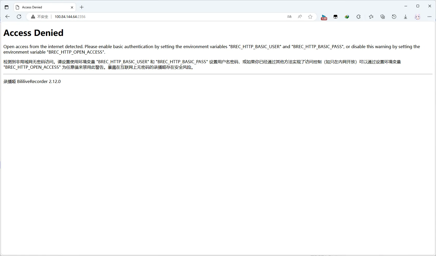
Task: Click the not secure warning indicator
Action: [40, 17]
